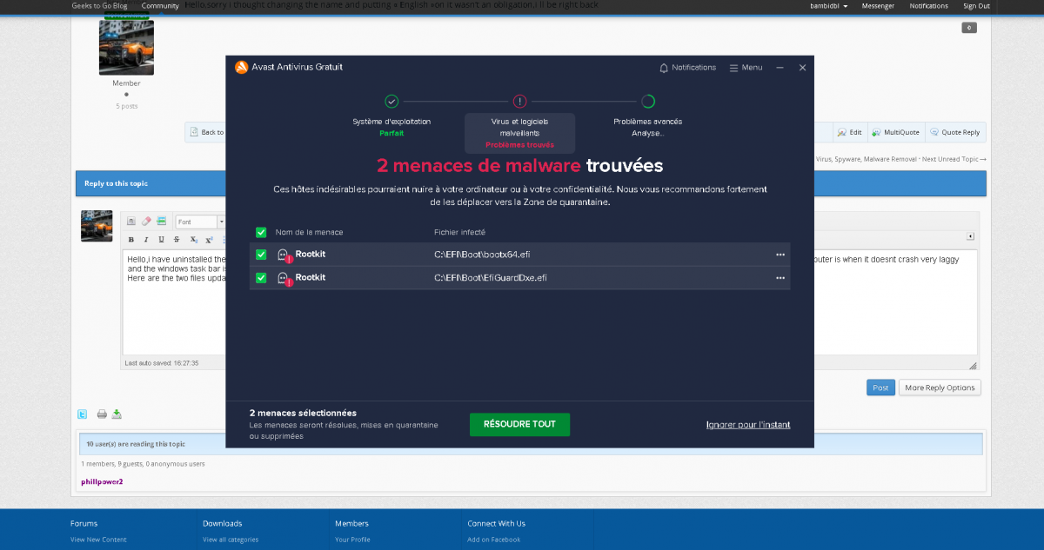1044x550 pixels.
Task: Open the Community tab in forum navbar
Action: pyautogui.click(x=160, y=6)
